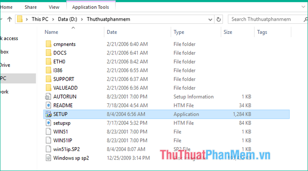Open the cmpnents folder icon
Viewport: 308px width, 171px height.
[x=48, y=44]
